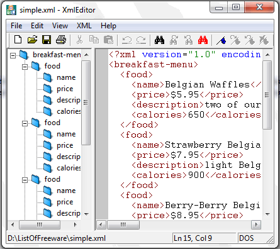The image size is (280, 249).
Task: Click up arrow of tree vertical scrollbar
Action: (86, 55)
